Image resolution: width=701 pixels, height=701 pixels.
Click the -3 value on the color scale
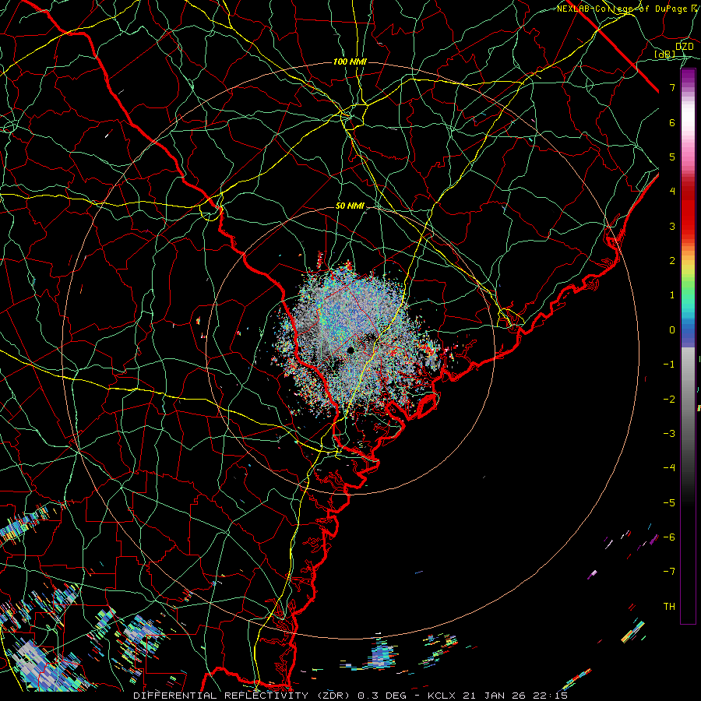pyautogui.click(x=669, y=434)
